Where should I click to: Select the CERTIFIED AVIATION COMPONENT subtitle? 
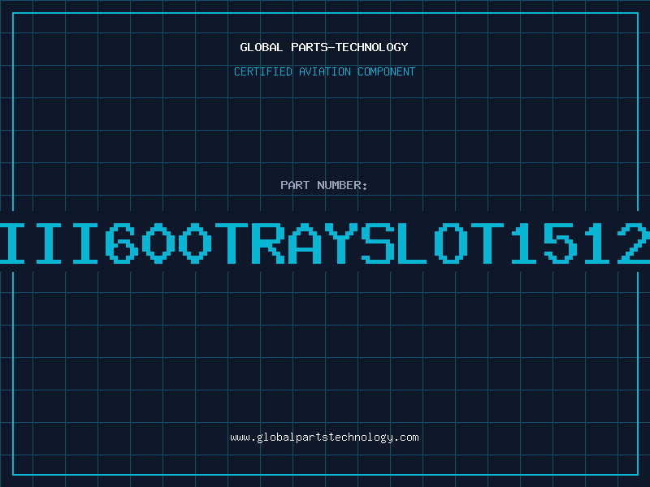[324, 71]
